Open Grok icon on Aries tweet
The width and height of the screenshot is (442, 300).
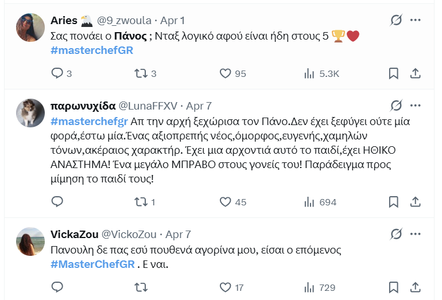tap(396, 21)
